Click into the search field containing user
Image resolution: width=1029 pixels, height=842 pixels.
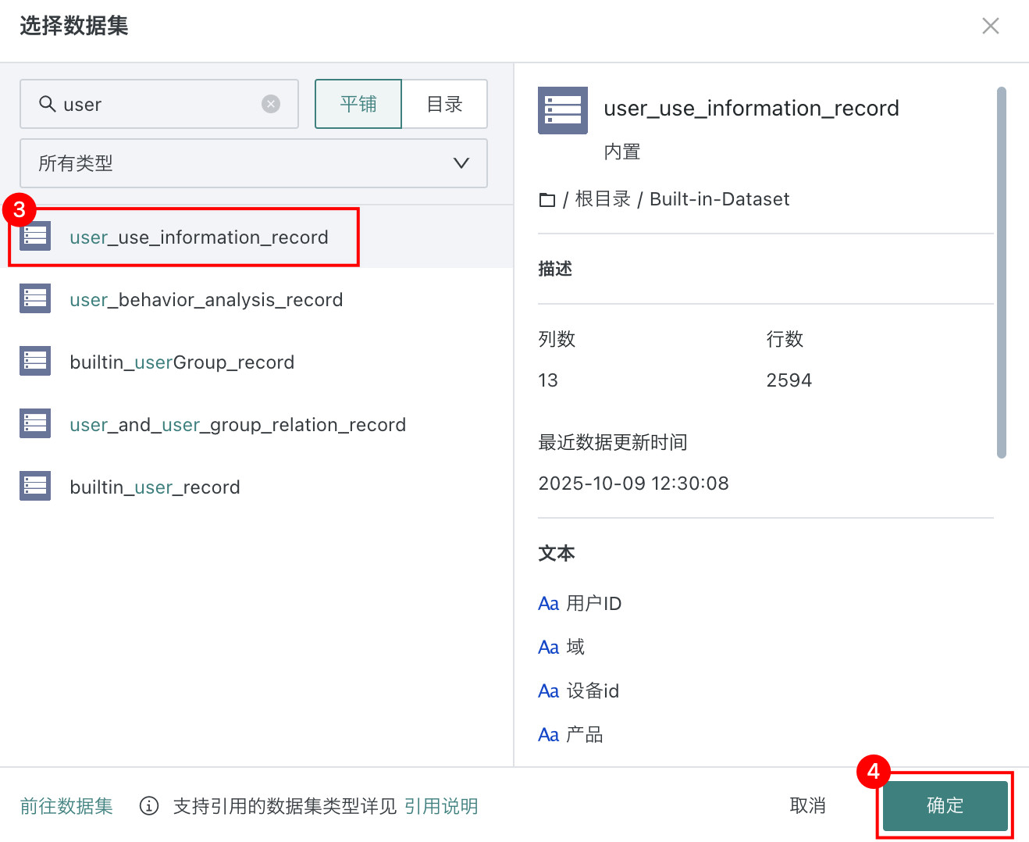point(156,104)
